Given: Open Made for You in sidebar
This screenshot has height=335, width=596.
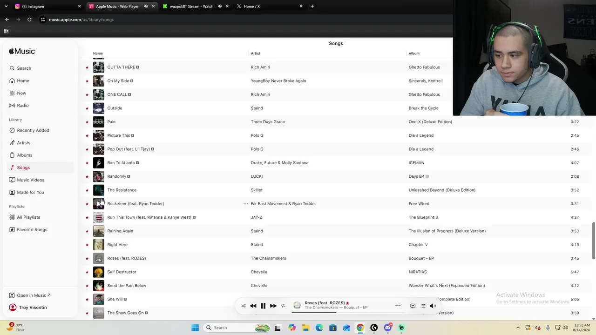Looking at the screenshot, I should tap(41, 192).
